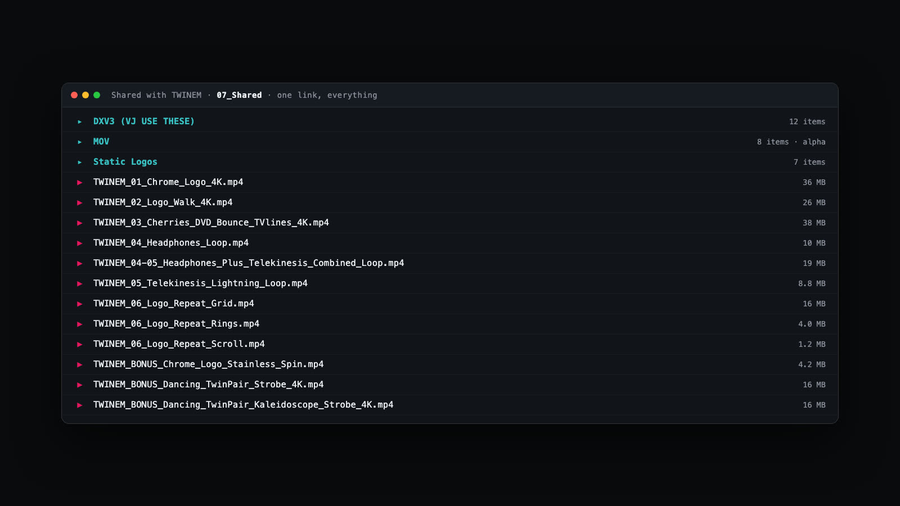Open the Static Logos folder
900x506 pixels.
click(x=125, y=162)
